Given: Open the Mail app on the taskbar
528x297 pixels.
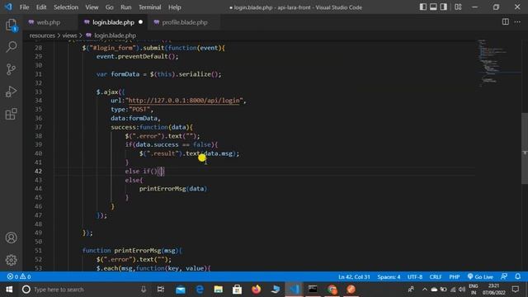Looking at the screenshot, I should click(x=181, y=290).
